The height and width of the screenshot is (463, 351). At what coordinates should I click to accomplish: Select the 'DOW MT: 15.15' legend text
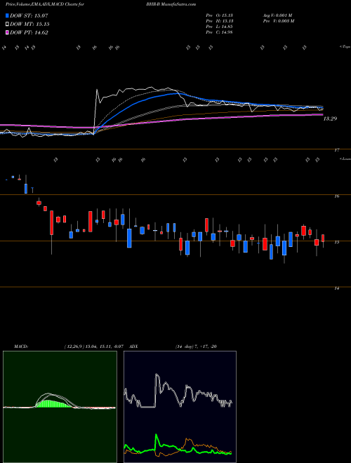(29, 24)
